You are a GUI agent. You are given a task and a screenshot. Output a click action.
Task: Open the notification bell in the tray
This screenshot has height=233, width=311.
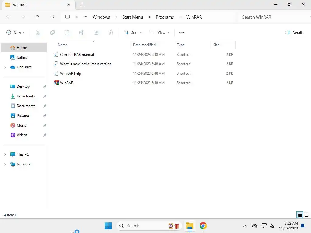point(303,226)
